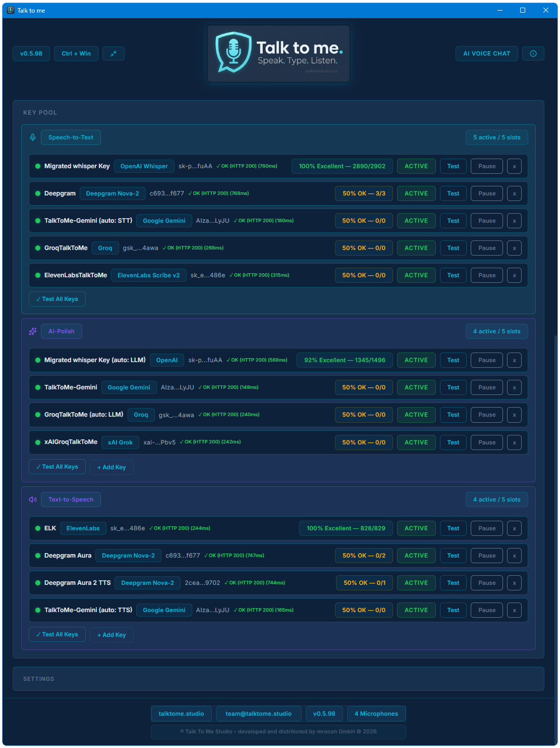Image resolution: width=560 pixels, height=748 pixels.
Task: Click the v0.5.98 version button at top
Action: (x=31, y=54)
